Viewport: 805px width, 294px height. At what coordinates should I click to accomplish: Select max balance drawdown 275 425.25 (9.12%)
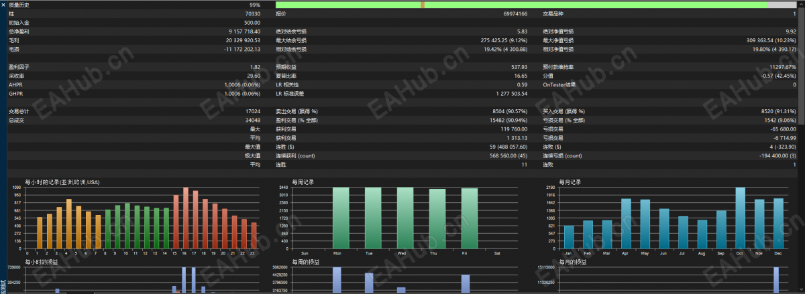[x=504, y=40]
